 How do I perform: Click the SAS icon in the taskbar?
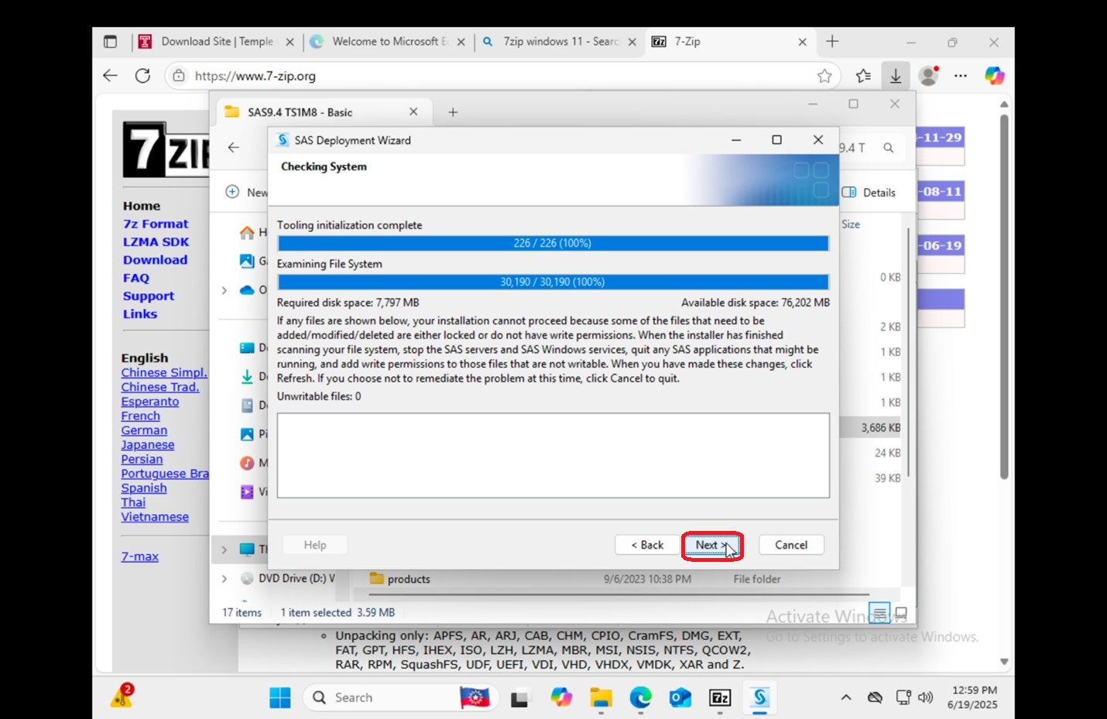coord(759,698)
